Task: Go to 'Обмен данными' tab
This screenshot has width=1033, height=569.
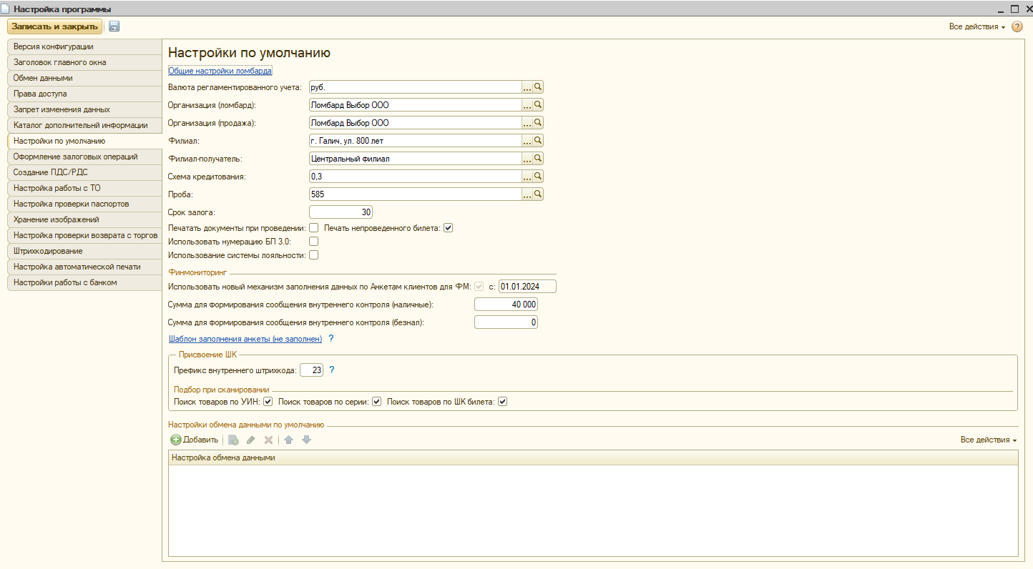Action: point(84,78)
